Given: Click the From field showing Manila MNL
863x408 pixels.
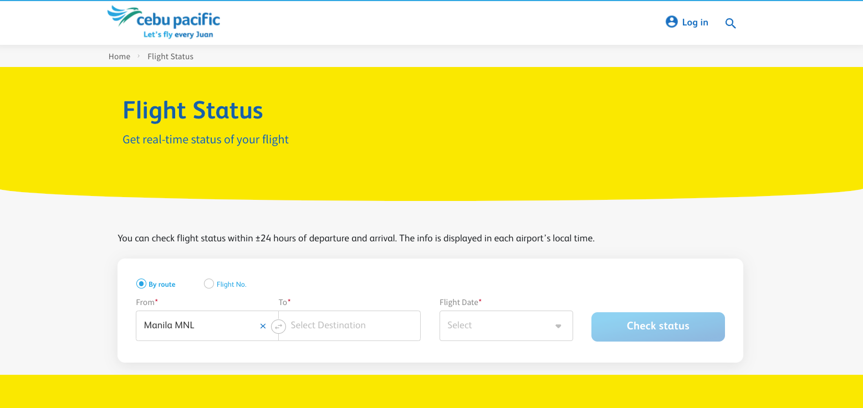Looking at the screenshot, I should (x=207, y=326).
